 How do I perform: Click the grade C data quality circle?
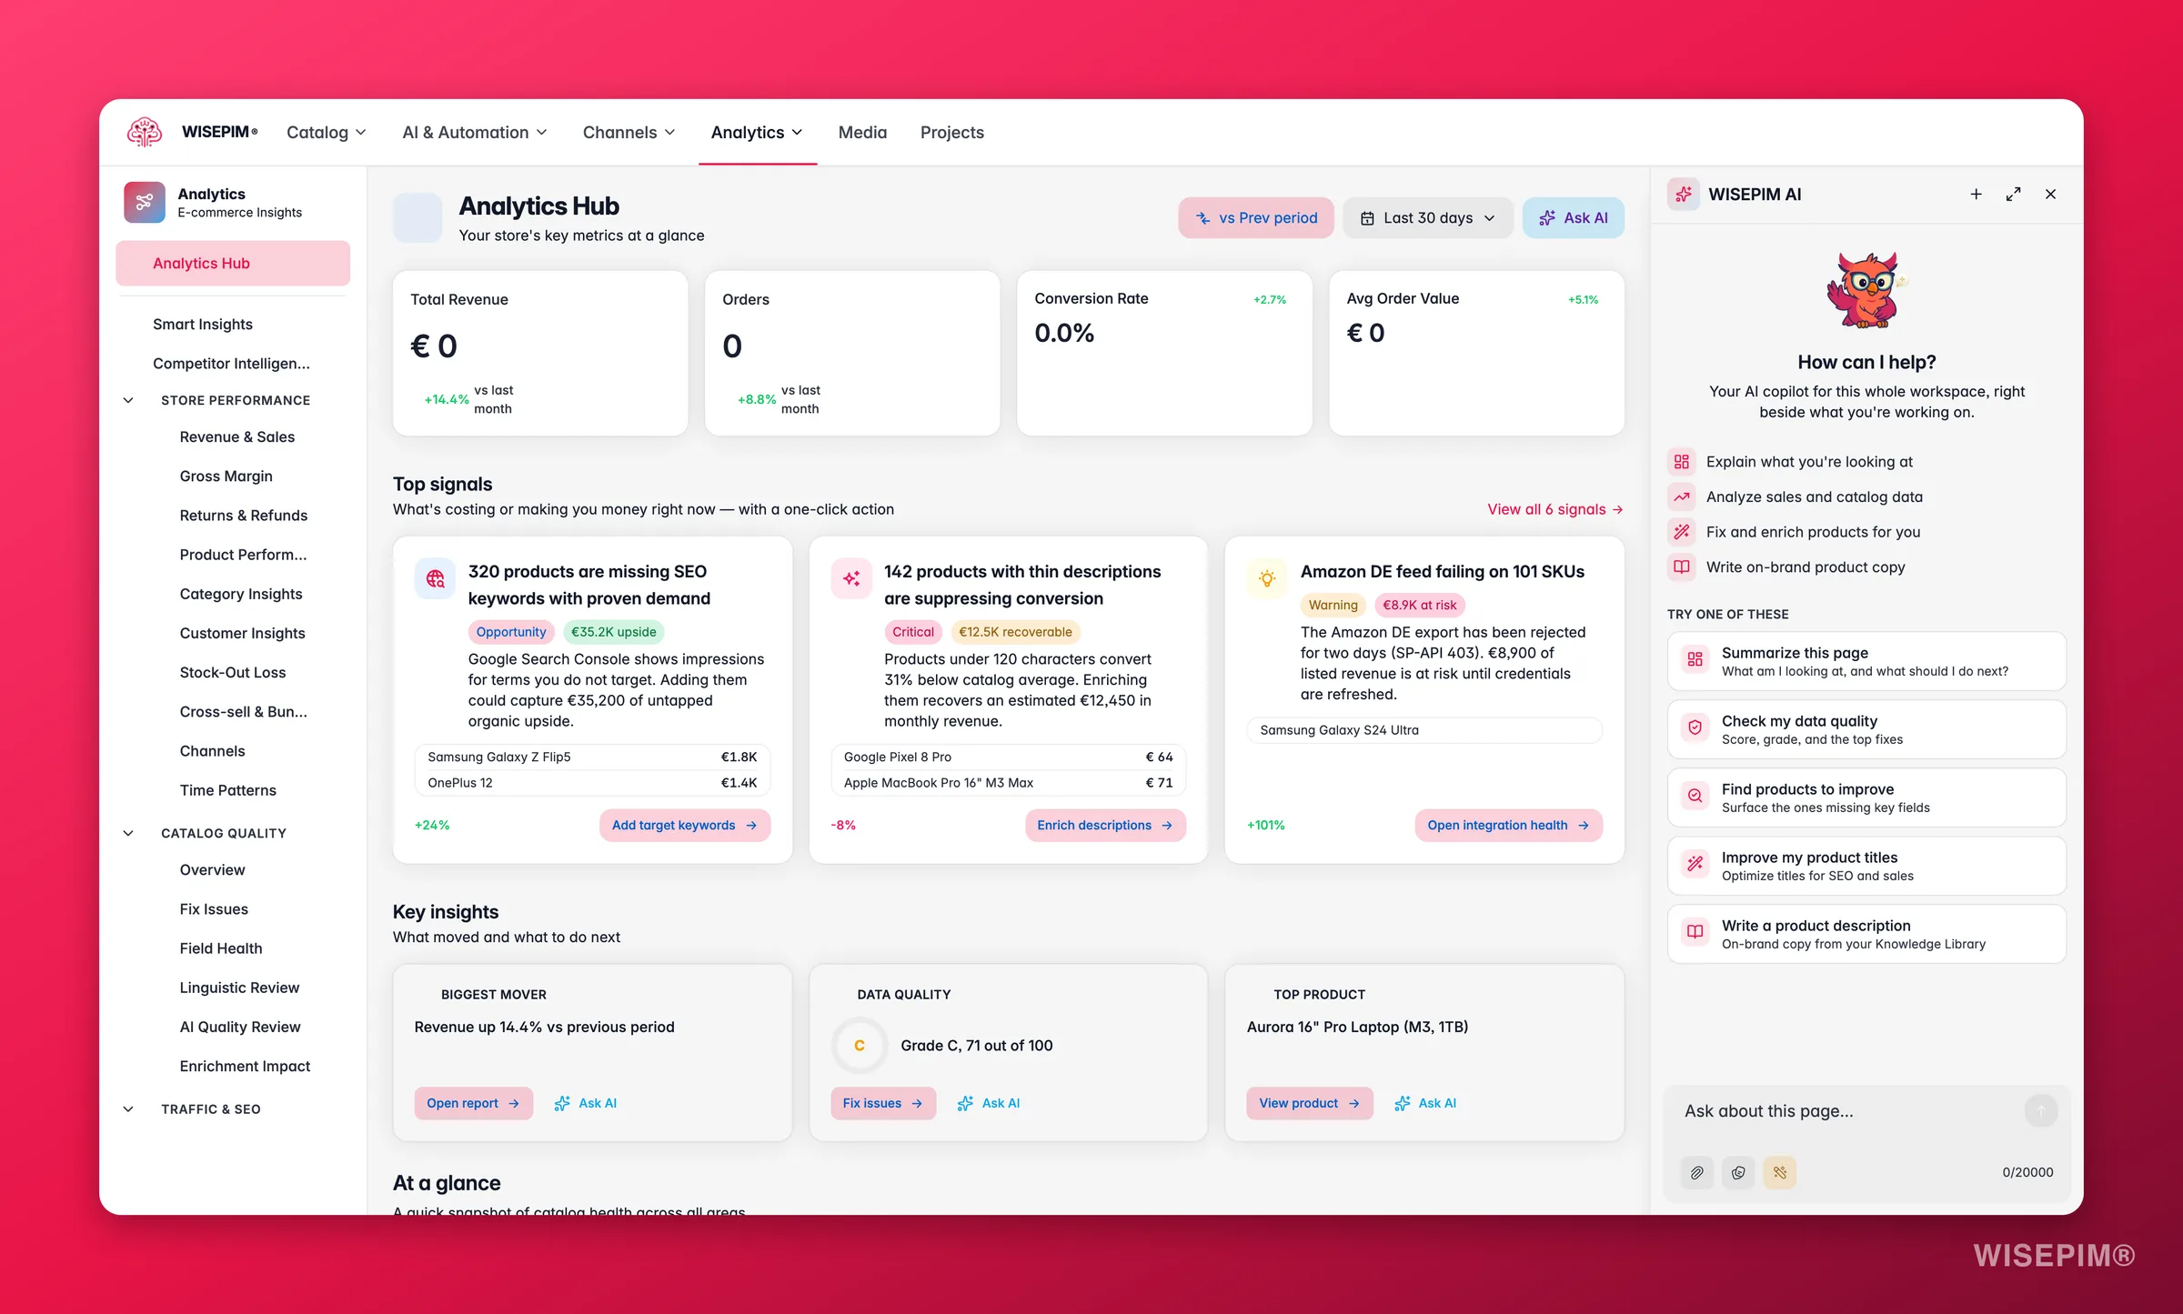pyautogui.click(x=859, y=1046)
